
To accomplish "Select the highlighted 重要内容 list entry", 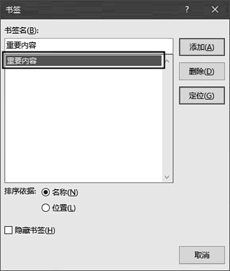I will [84, 60].
